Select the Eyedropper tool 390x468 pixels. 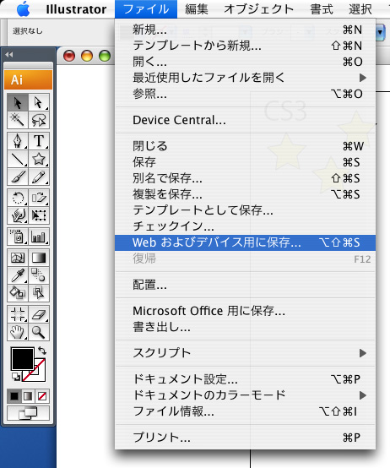(18, 275)
